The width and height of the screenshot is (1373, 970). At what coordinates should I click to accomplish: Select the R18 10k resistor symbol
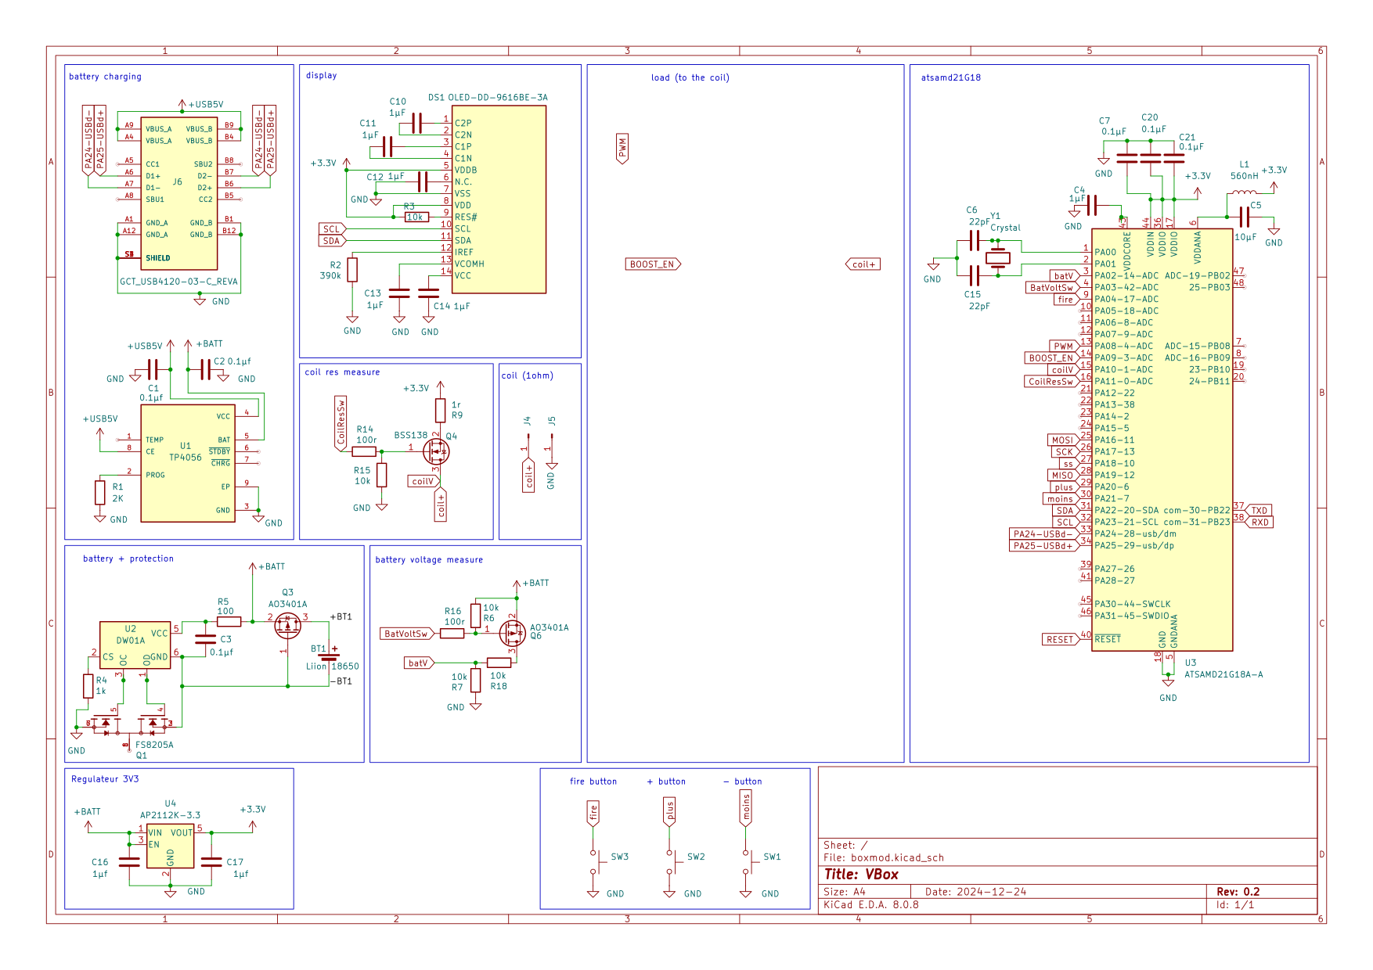pyautogui.click(x=499, y=663)
